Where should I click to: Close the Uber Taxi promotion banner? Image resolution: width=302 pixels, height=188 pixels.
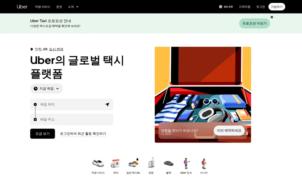tap(272, 17)
